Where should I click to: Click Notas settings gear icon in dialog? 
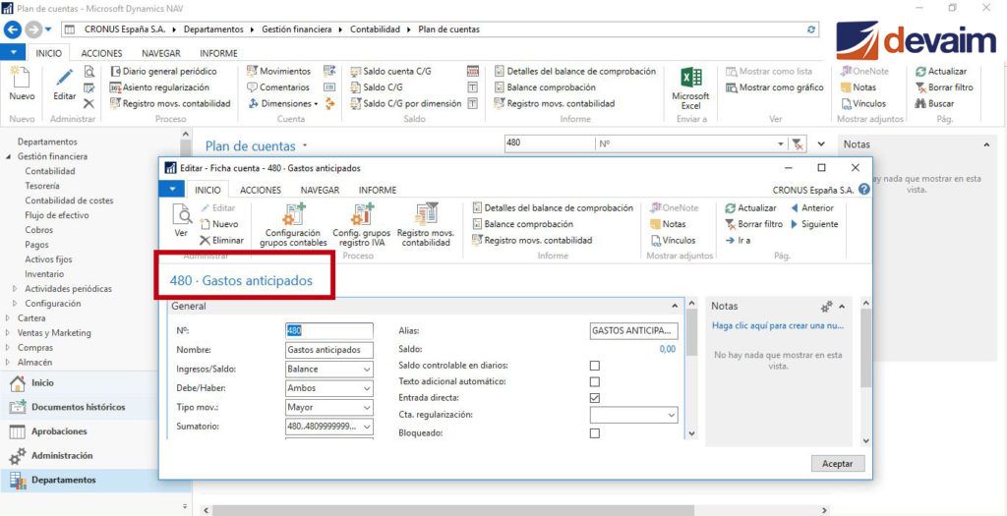pyautogui.click(x=827, y=306)
